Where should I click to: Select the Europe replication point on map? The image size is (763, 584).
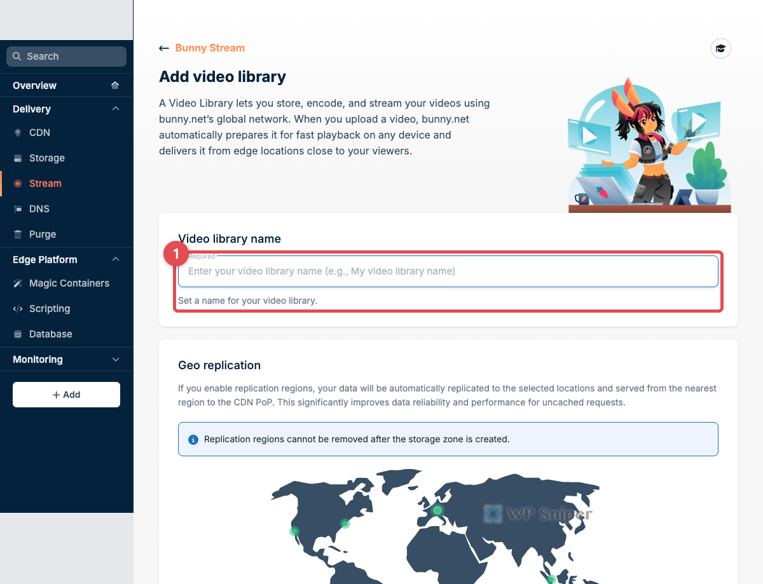437,510
